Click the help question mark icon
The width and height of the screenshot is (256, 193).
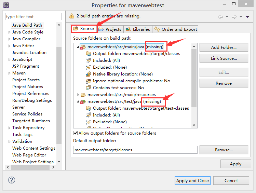[x=12, y=180]
